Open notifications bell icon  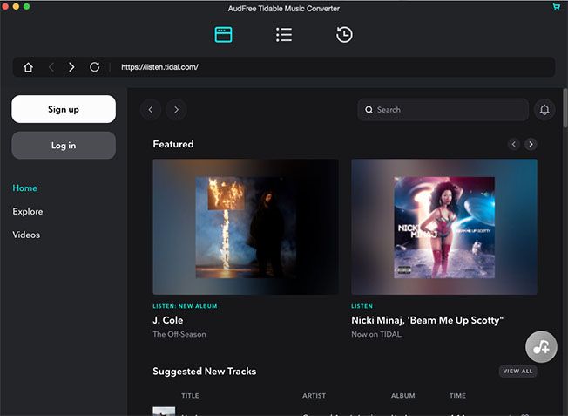[544, 110]
